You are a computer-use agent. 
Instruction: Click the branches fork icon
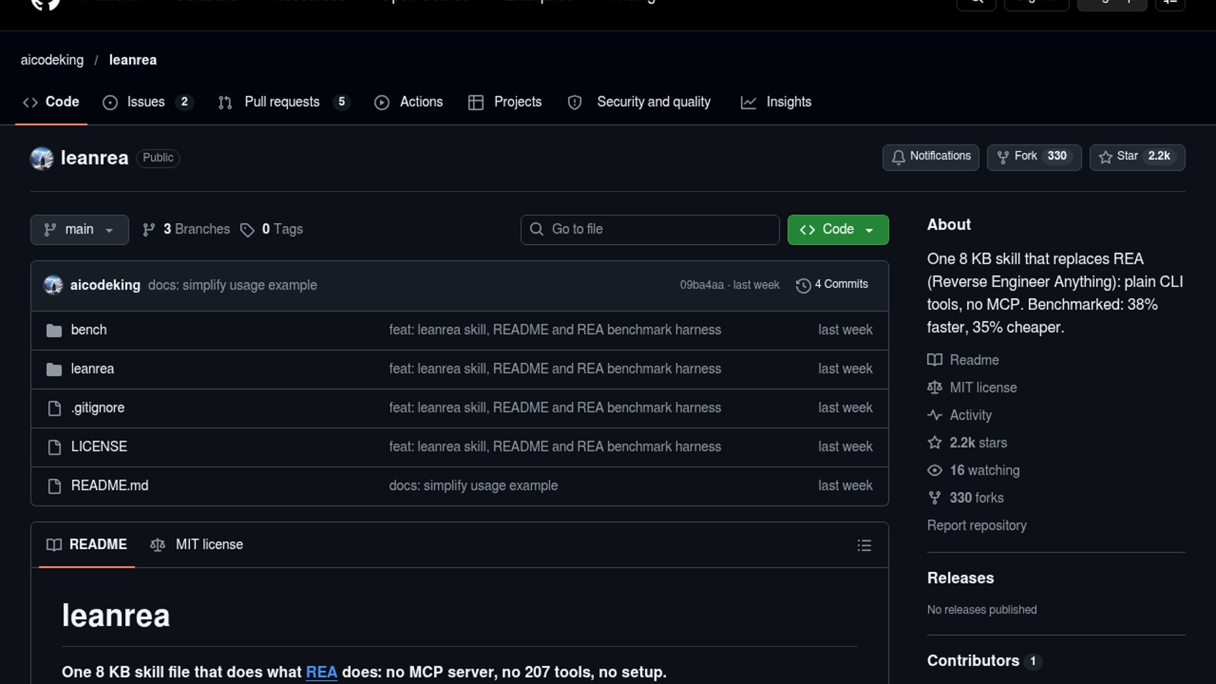149,230
